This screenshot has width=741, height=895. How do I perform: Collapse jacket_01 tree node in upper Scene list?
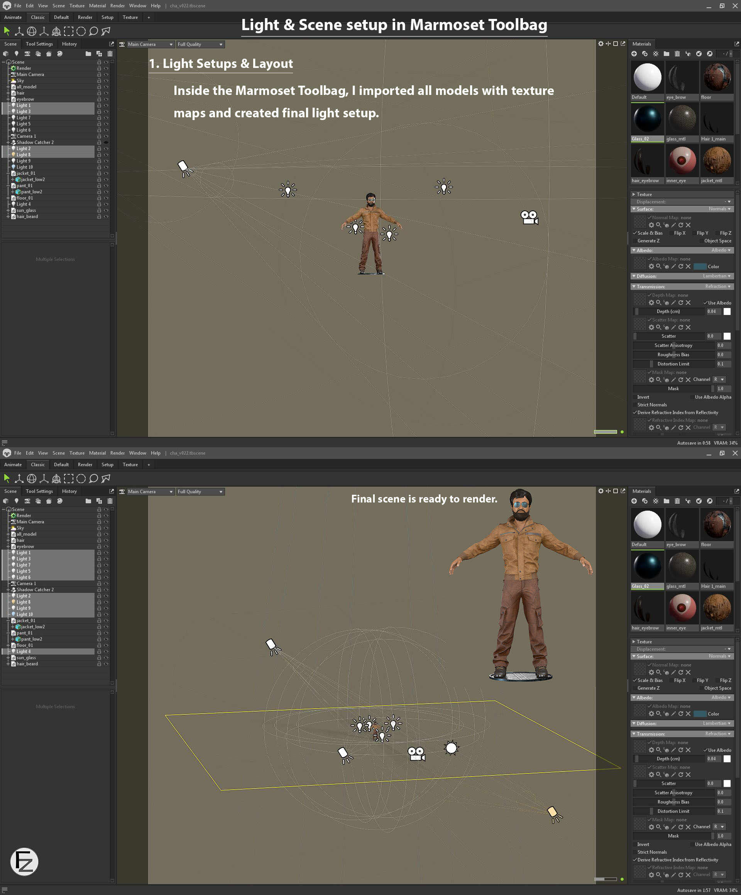[8, 173]
